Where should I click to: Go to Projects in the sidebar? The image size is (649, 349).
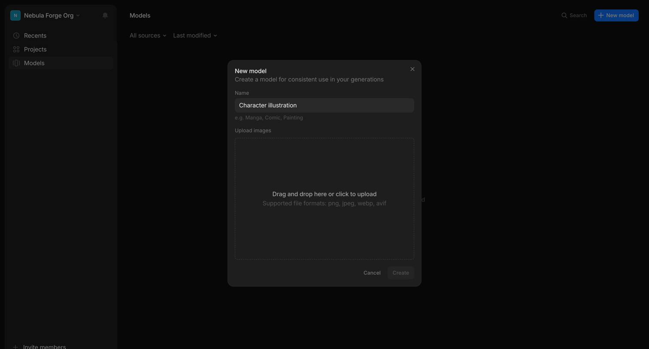tap(61, 49)
